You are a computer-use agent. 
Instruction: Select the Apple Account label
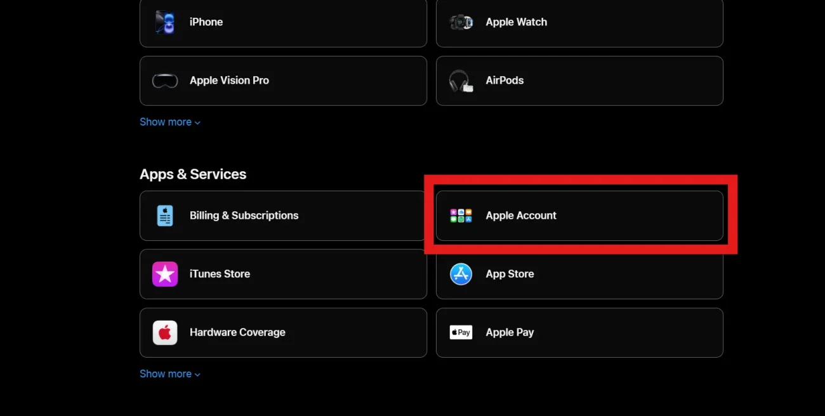pyautogui.click(x=520, y=216)
